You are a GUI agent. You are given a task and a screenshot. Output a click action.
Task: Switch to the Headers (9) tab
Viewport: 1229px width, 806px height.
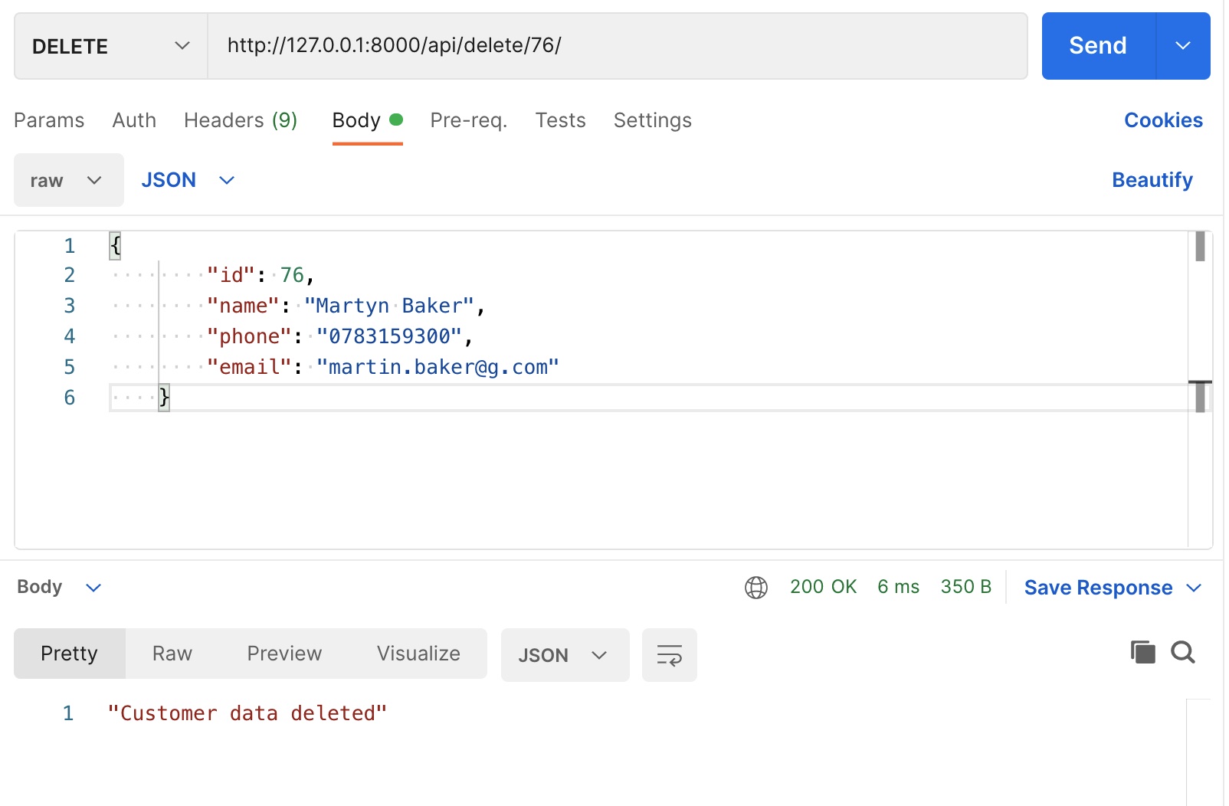(240, 120)
